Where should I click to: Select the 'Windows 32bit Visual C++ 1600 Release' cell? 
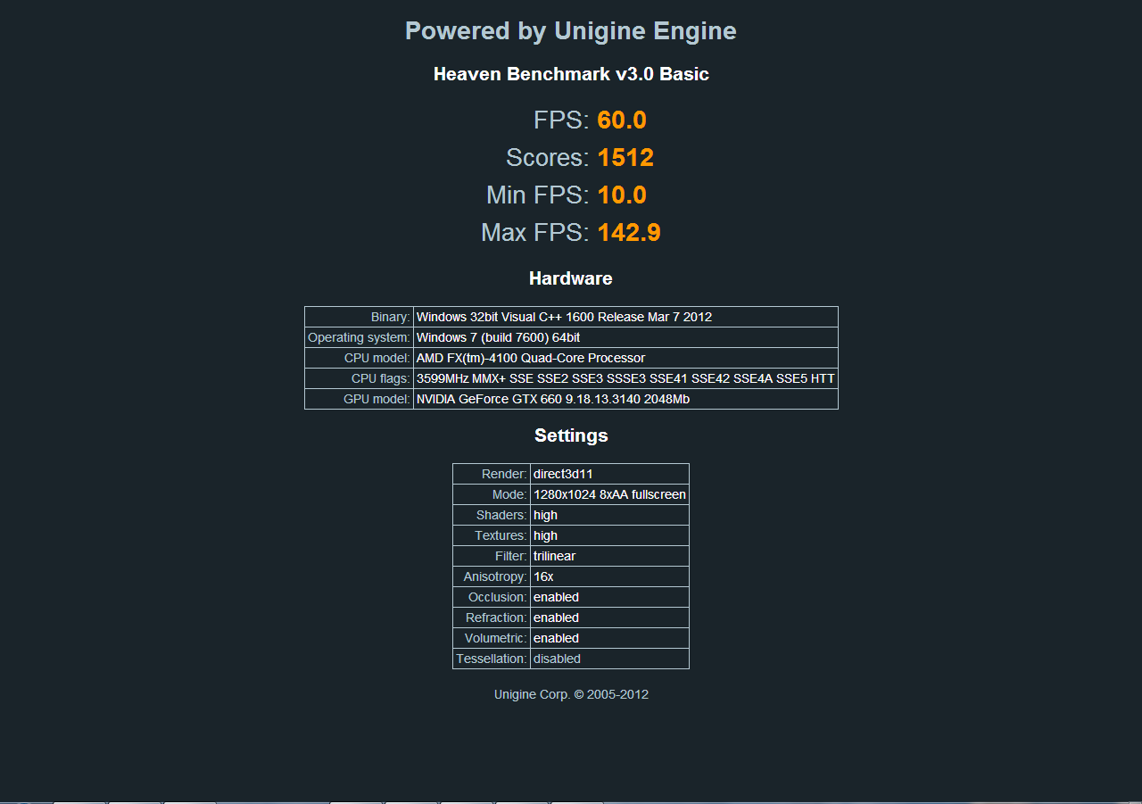coord(625,317)
